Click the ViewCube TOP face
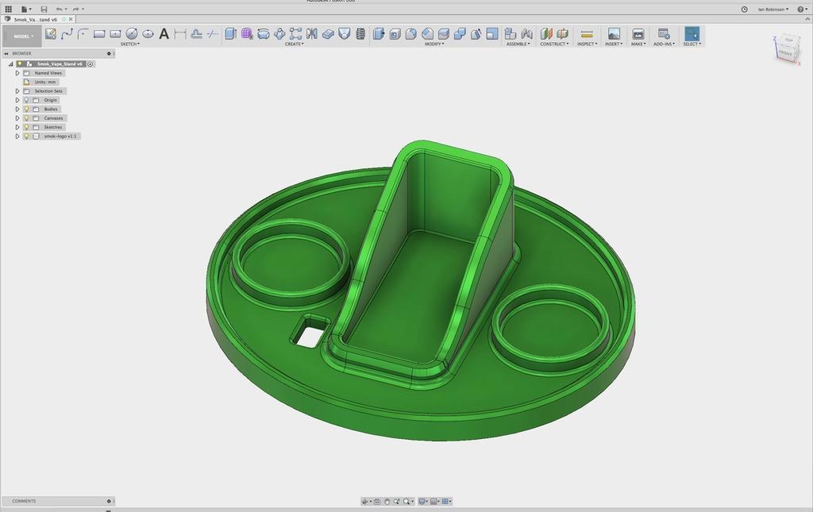This screenshot has height=512, width=813. [789, 40]
